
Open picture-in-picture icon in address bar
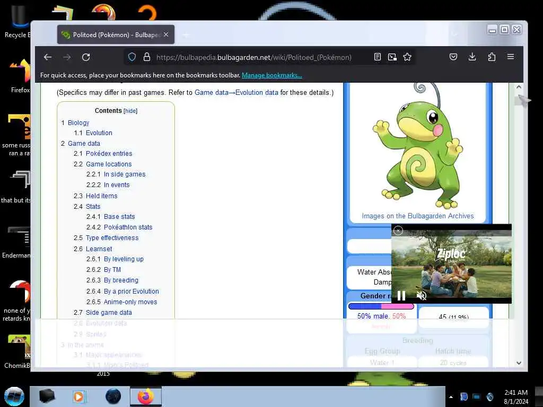(392, 57)
